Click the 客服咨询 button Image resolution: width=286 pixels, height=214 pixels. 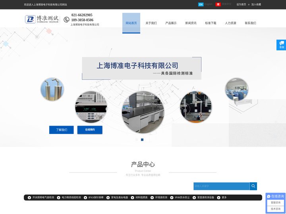coord(276,203)
